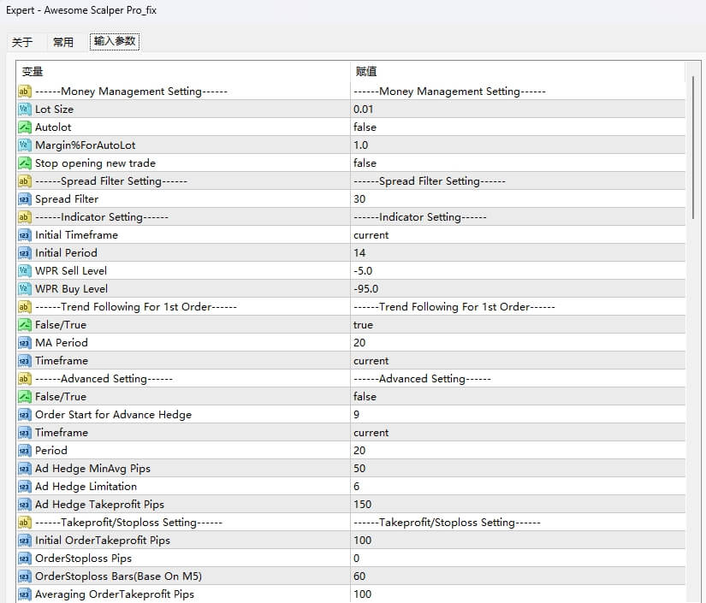Click the Ad Hedge Takeprofit Pips icon
This screenshot has width=706, height=603.
click(24, 505)
